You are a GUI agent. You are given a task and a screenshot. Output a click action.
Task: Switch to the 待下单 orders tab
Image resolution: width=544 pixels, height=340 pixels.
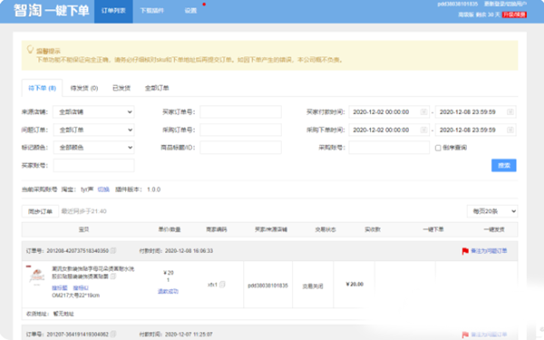[x=42, y=88]
